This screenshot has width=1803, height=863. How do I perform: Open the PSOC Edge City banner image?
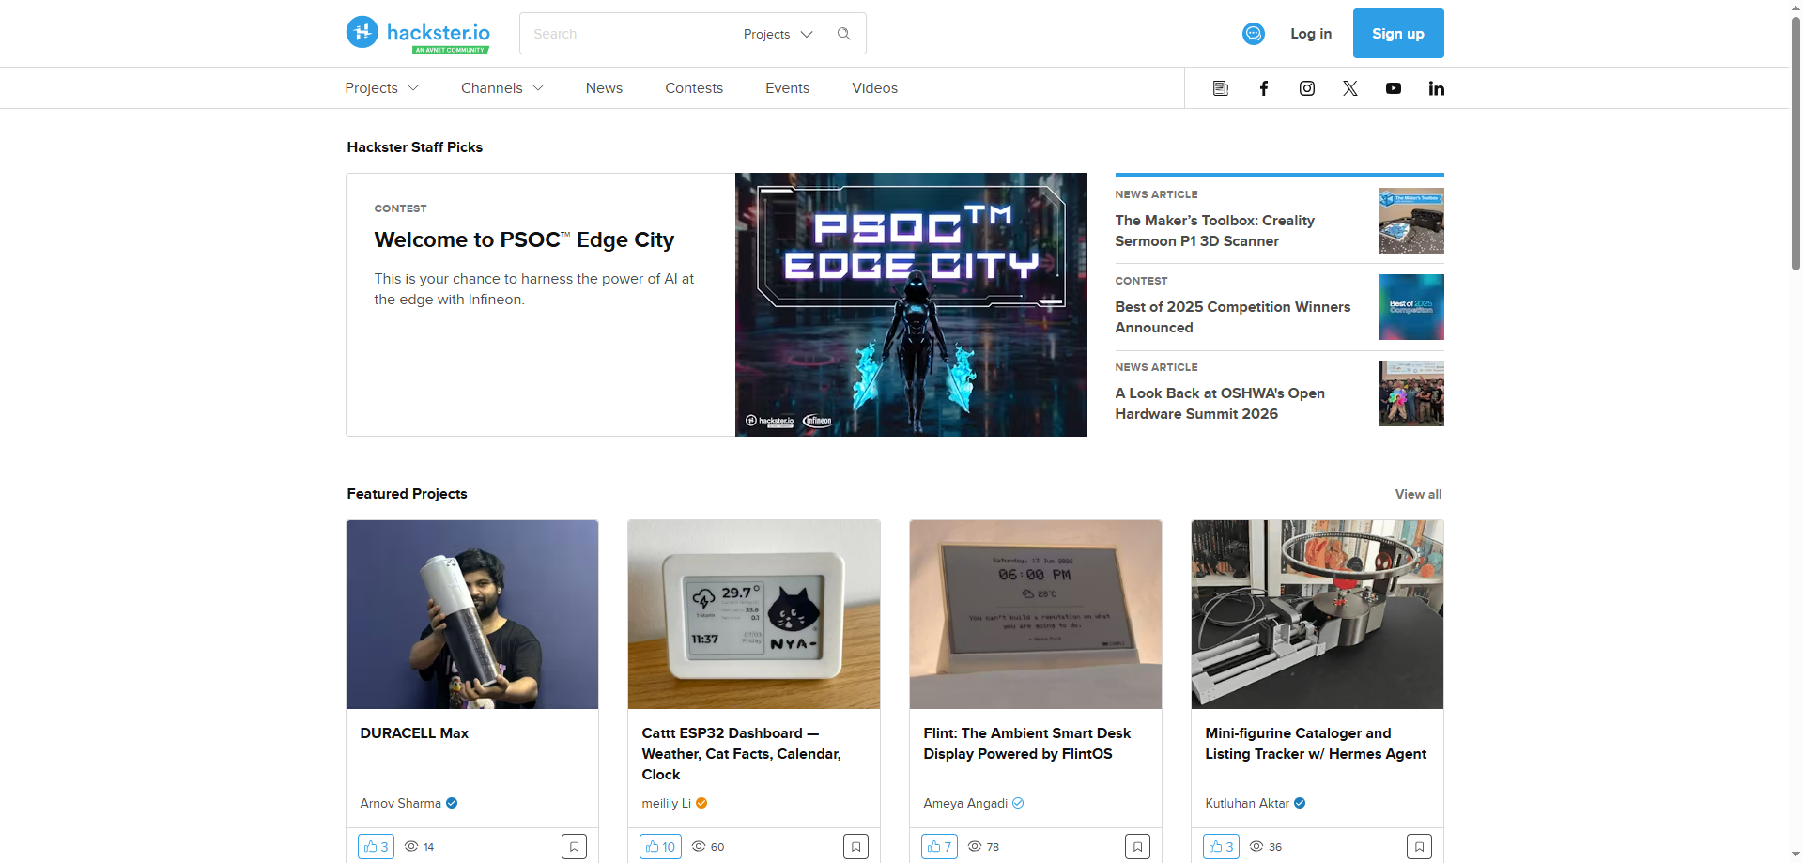click(x=911, y=304)
